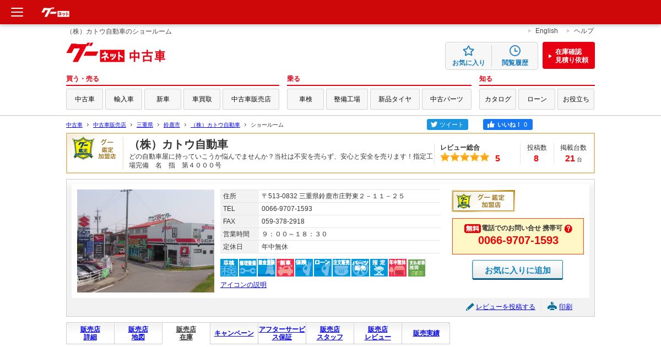The image size is (661, 347).
Task: Open the 中古車販売店 navigation button
Action: [251, 99]
